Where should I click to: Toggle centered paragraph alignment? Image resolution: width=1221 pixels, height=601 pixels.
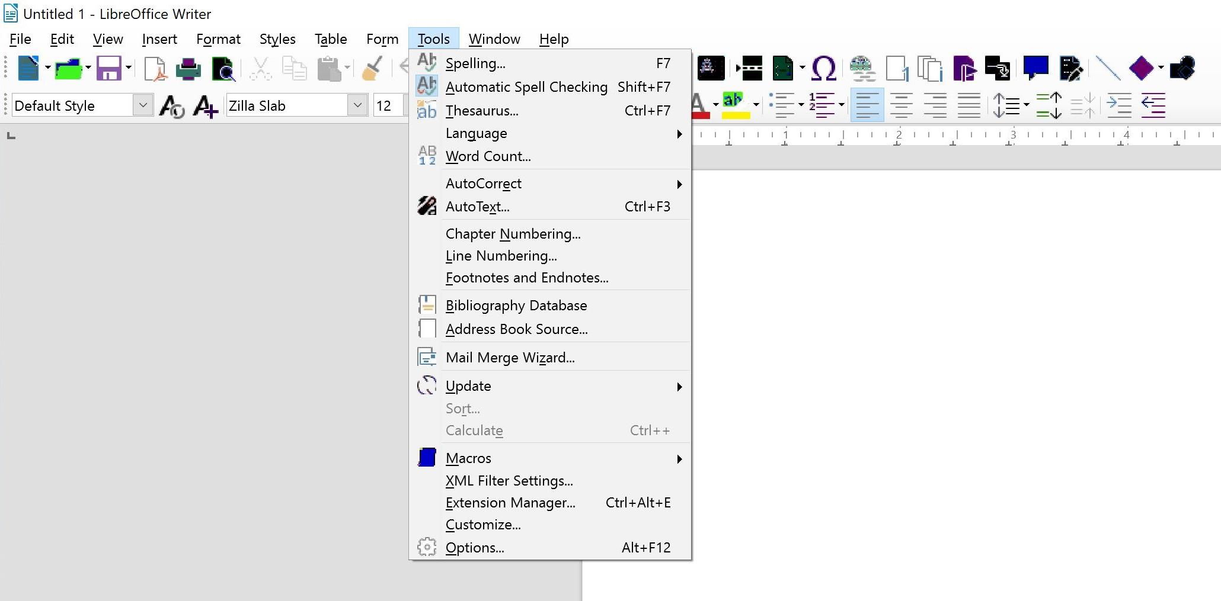[x=902, y=105]
